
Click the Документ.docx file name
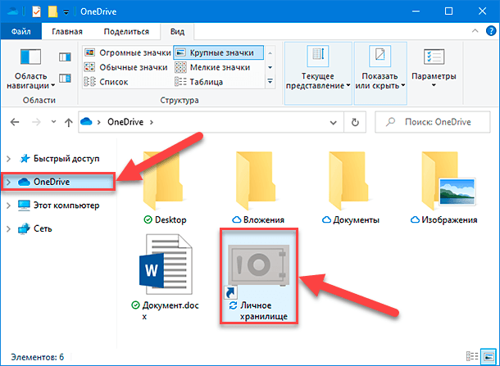[170, 311]
